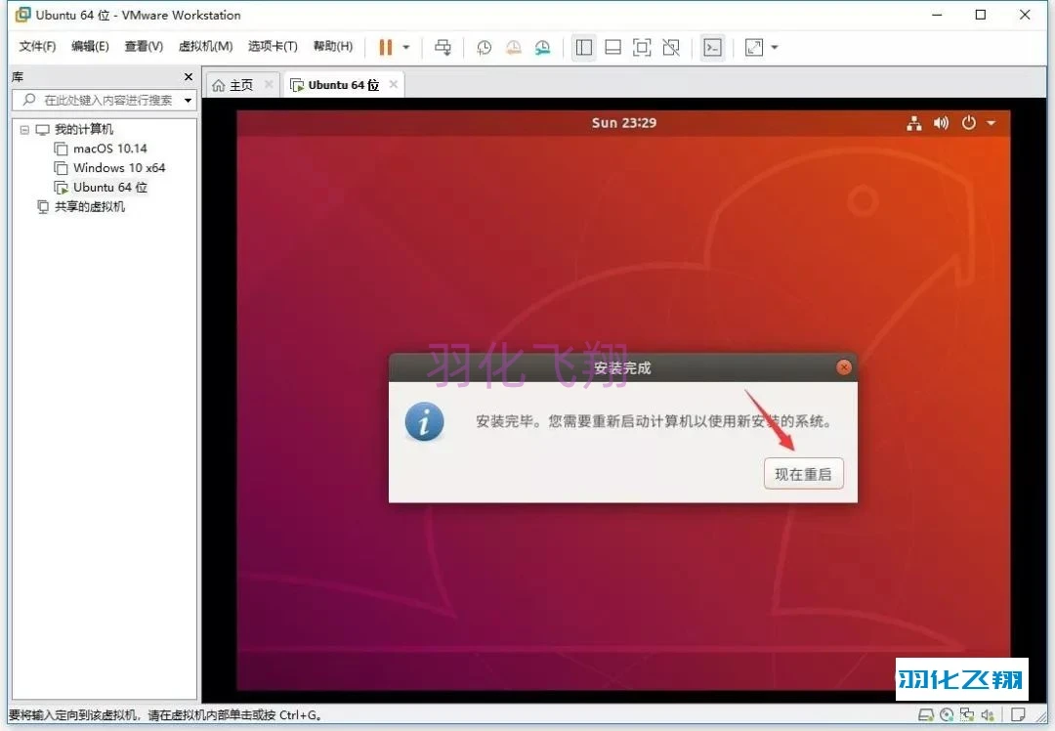Open the stretch mode dropdown arrow
Viewport: 1055px width, 731px height.
tap(775, 47)
